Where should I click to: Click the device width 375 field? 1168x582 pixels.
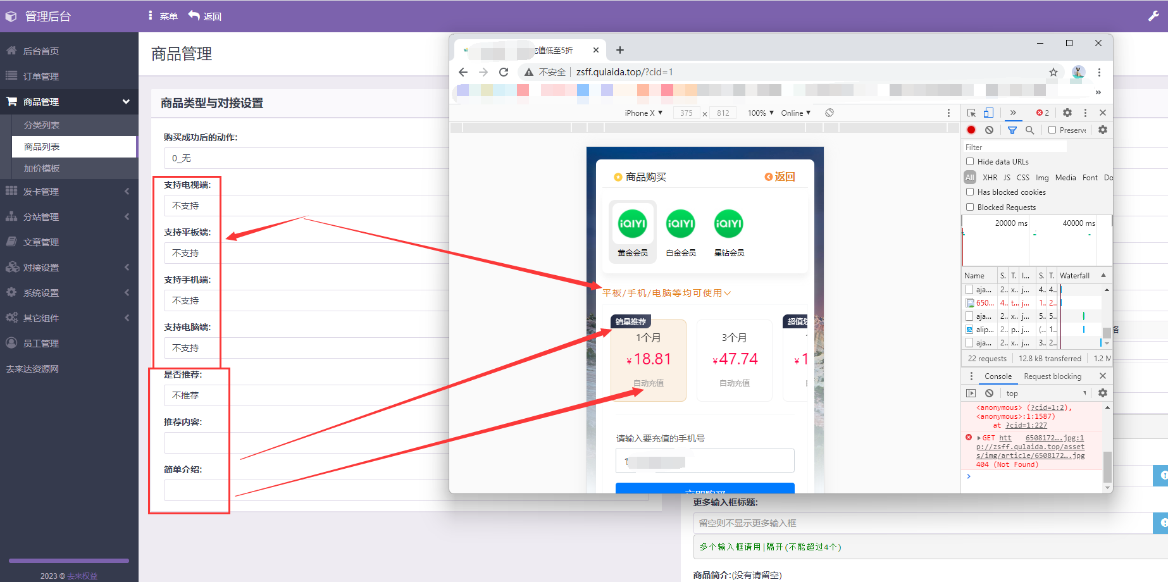coord(687,113)
